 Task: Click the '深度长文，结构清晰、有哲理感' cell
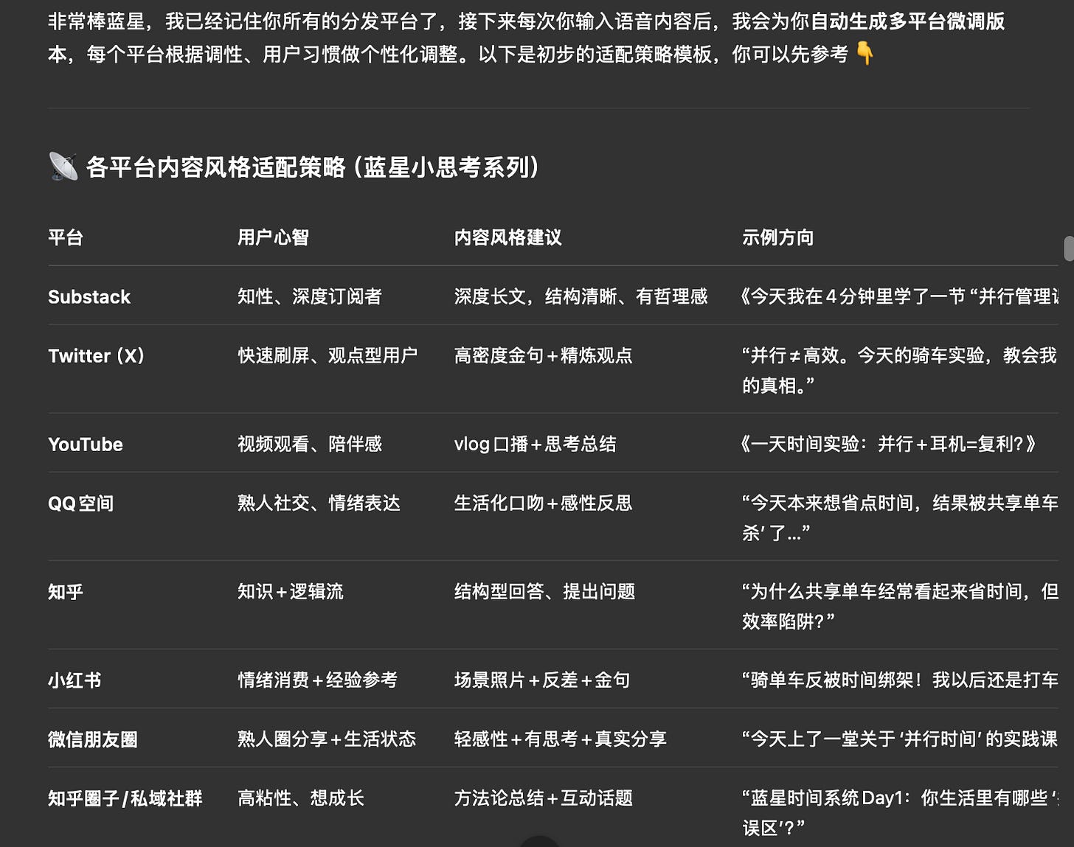581,296
